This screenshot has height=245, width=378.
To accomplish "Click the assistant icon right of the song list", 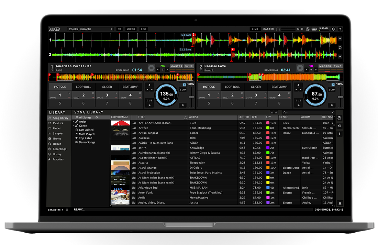I will (340, 118).
